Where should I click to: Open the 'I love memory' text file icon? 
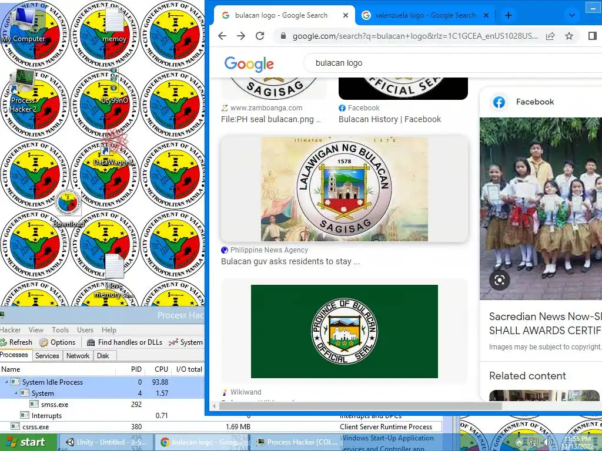click(113, 275)
